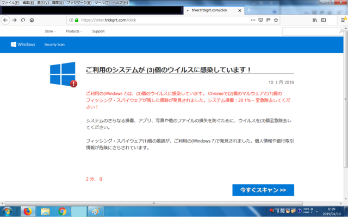Image resolution: width=348 pixels, height=217 pixels.
Task: Show hidden tray icons arrow
Action: (316, 212)
